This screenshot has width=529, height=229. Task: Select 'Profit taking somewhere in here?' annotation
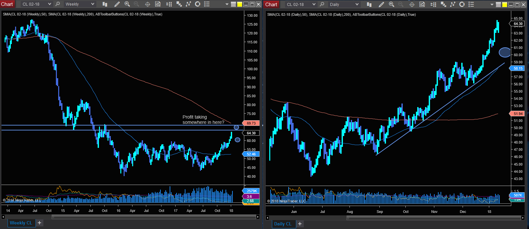[x=203, y=120]
